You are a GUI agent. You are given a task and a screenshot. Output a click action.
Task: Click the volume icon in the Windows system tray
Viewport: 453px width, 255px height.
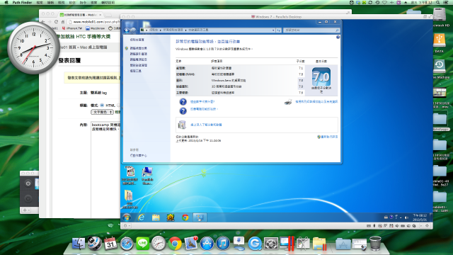(406, 217)
